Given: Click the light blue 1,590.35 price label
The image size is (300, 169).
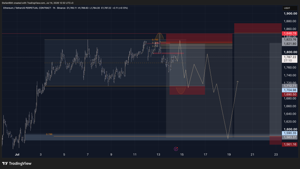Looking at the screenshot, I should (x=290, y=133).
